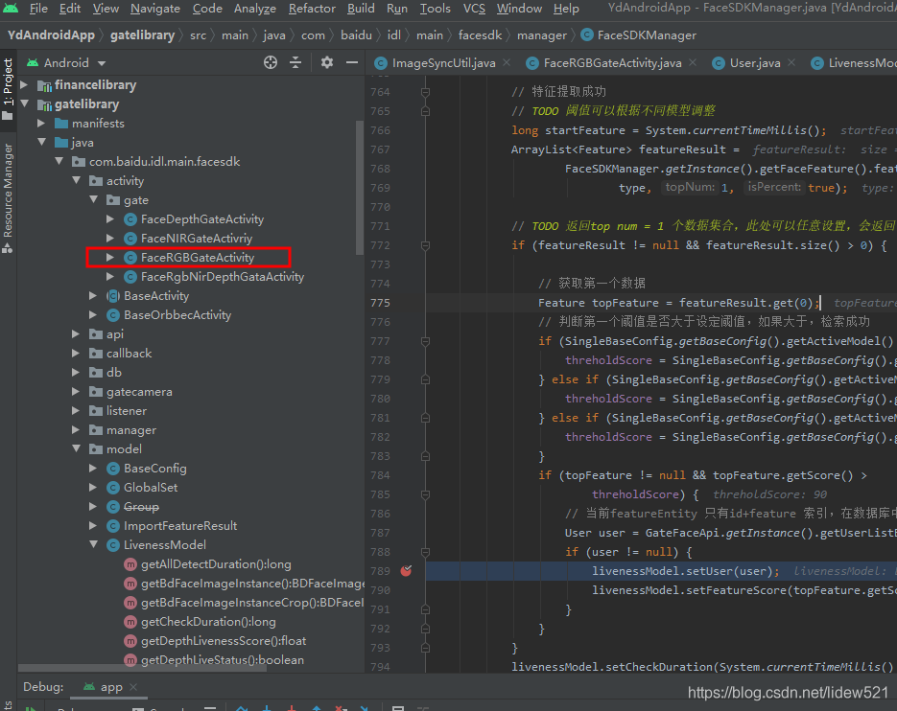Click gatelibrary in breadcrumb bar
The height and width of the screenshot is (711, 897).
(x=142, y=35)
